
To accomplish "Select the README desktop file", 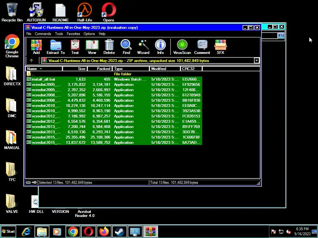I will [61, 12].
